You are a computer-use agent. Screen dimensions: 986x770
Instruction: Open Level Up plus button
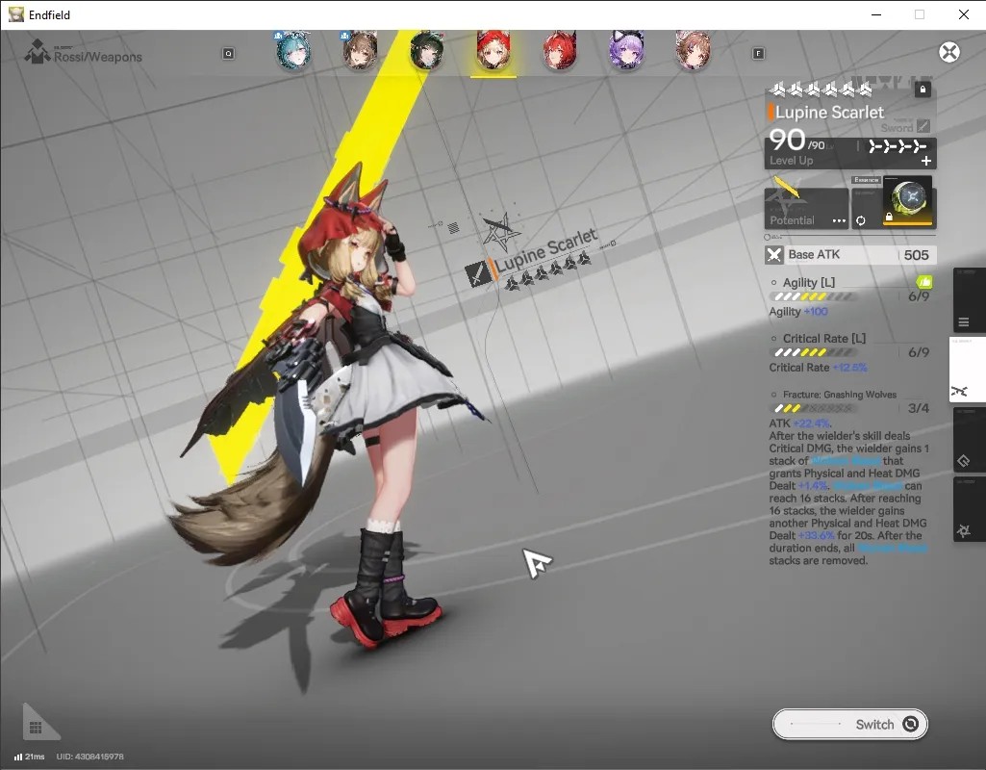[926, 161]
